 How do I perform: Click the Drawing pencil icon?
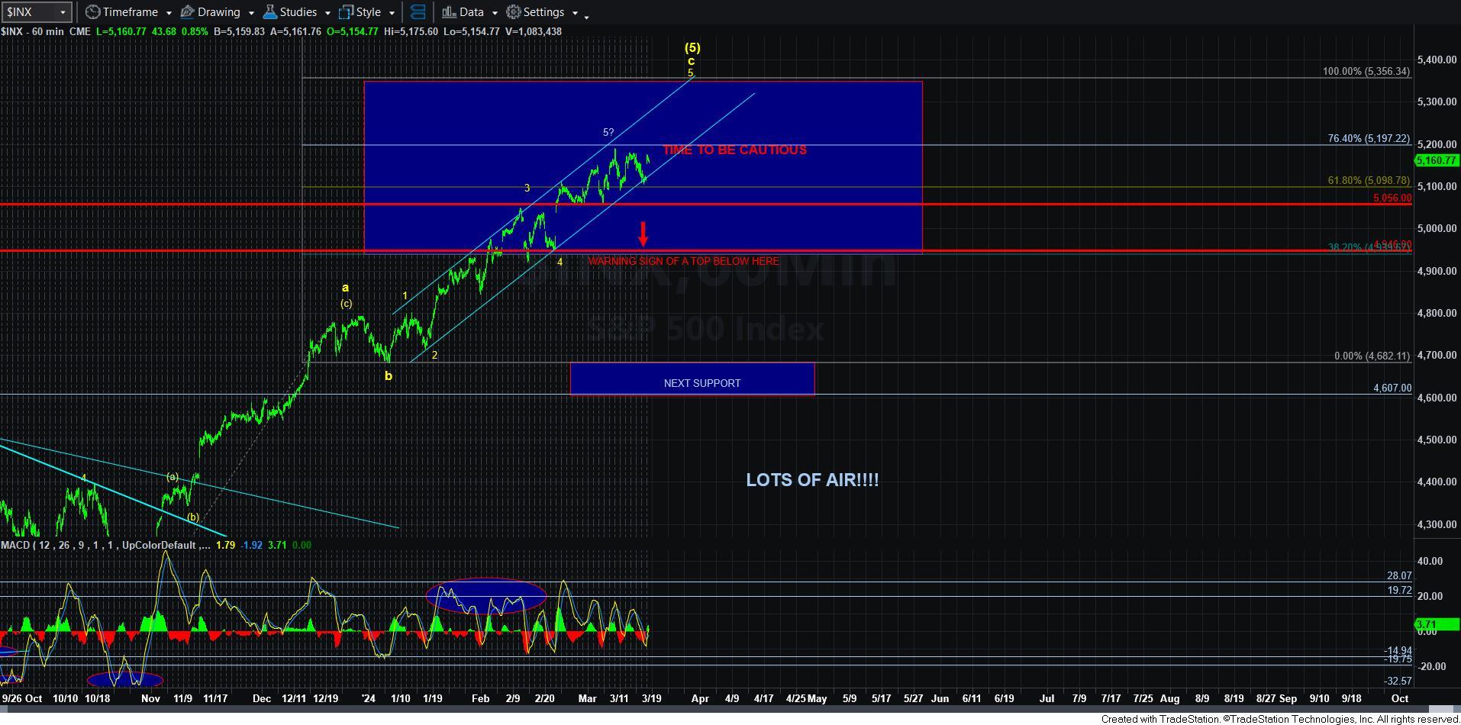187,12
